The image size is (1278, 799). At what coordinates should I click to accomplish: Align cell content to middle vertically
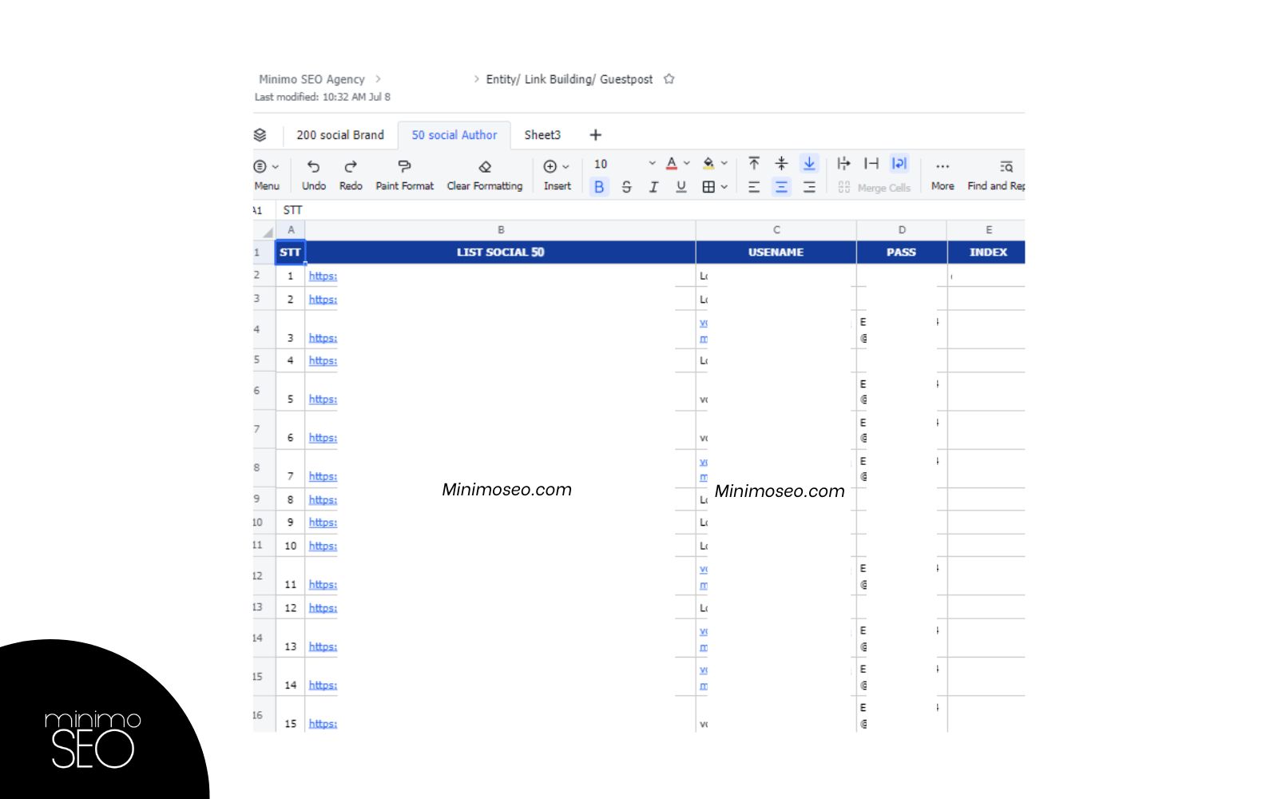(781, 164)
